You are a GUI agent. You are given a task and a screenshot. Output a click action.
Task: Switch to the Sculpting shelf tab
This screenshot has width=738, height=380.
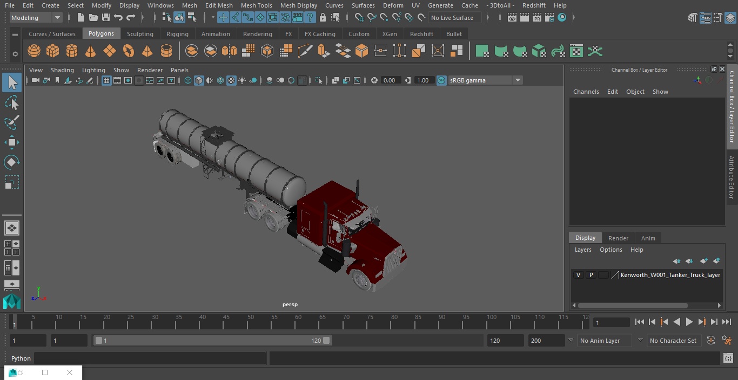[x=140, y=34]
